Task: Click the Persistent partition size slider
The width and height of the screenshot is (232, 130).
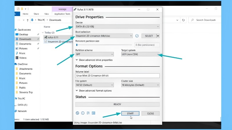Action: tap(104, 45)
